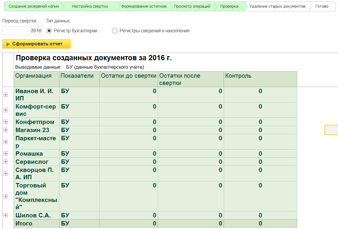338x229 pixels.
Task: Expand the Магазин 23 row
Action: pyautogui.click(x=6, y=130)
